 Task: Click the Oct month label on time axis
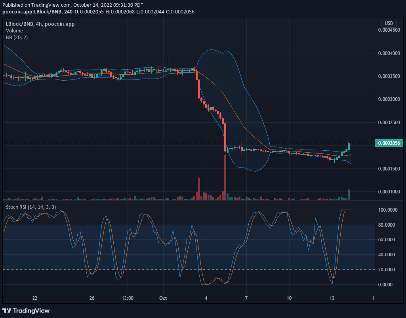point(163,298)
